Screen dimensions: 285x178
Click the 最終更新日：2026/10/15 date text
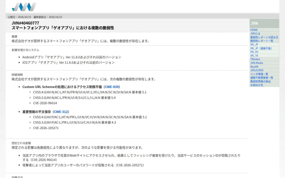[x=47, y=17]
